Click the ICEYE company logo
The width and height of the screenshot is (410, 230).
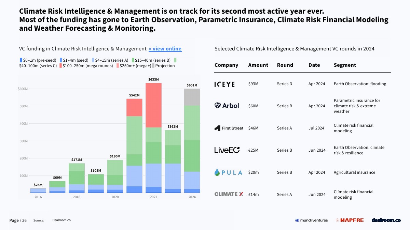click(224, 84)
